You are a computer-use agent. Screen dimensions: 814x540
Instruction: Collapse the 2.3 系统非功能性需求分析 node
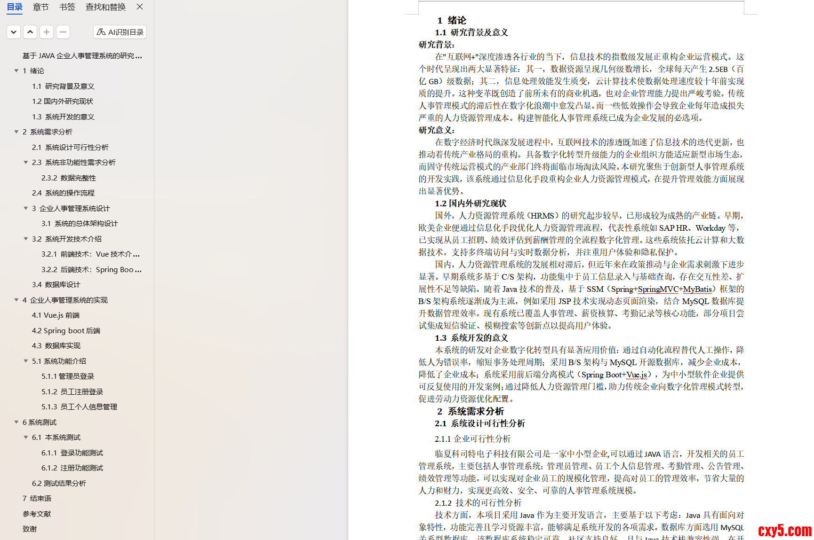pyautogui.click(x=26, y=163)
